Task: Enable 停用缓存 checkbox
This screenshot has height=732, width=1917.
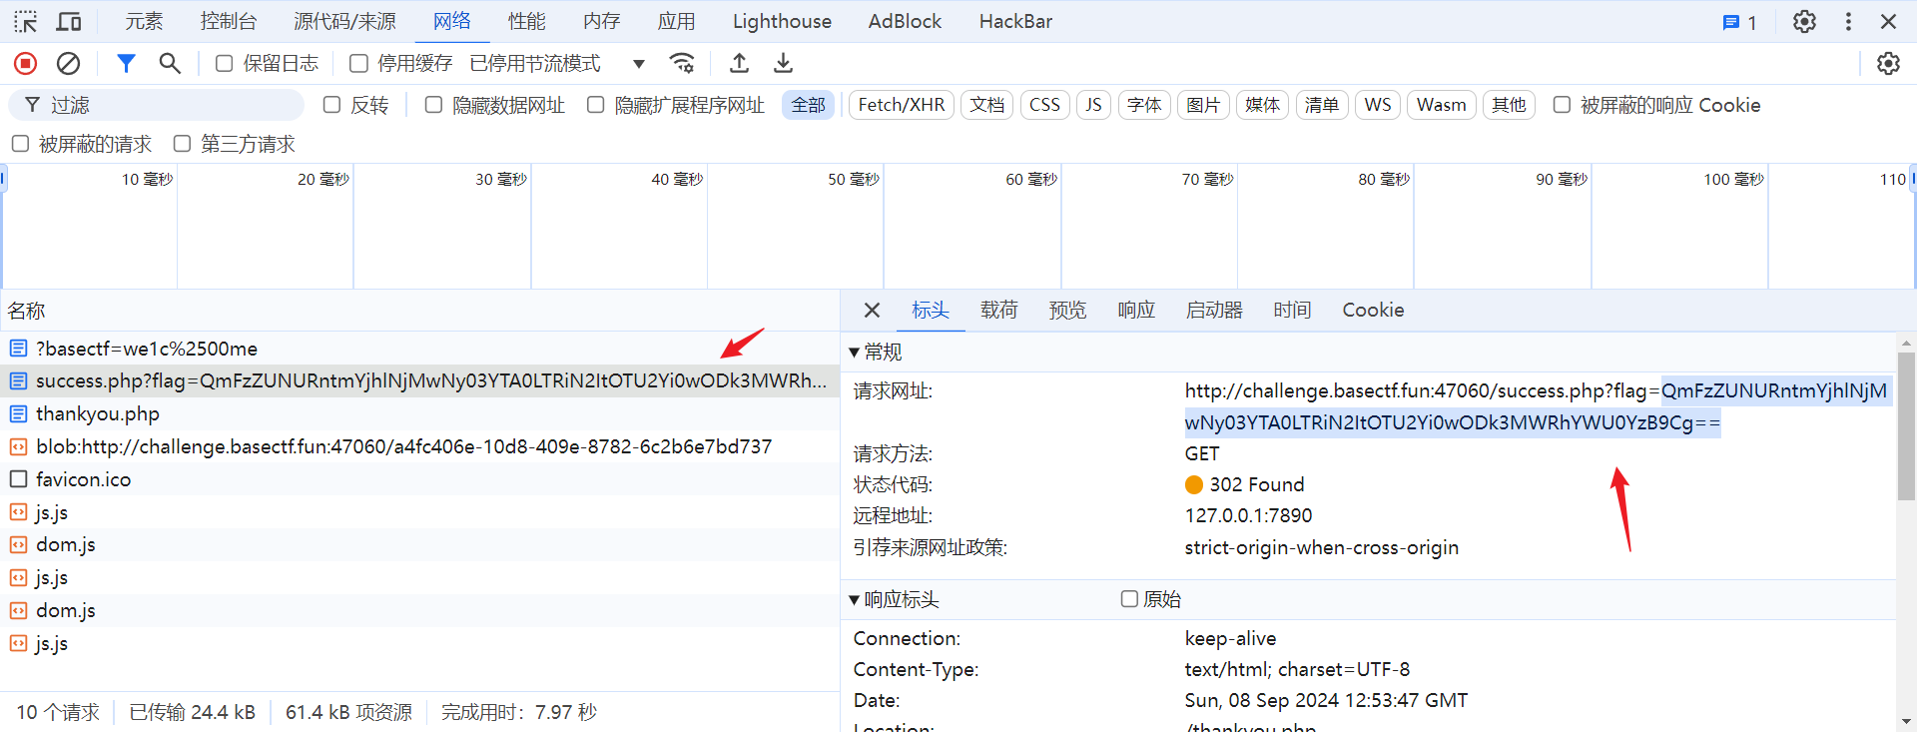Action: 358,64
